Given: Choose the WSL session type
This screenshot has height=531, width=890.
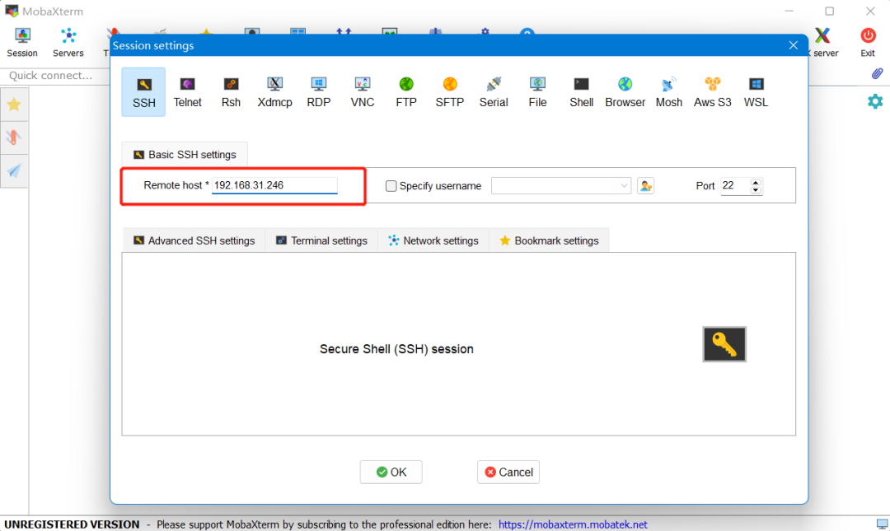Looking at the screenshot, I should (x=756, y=92).
